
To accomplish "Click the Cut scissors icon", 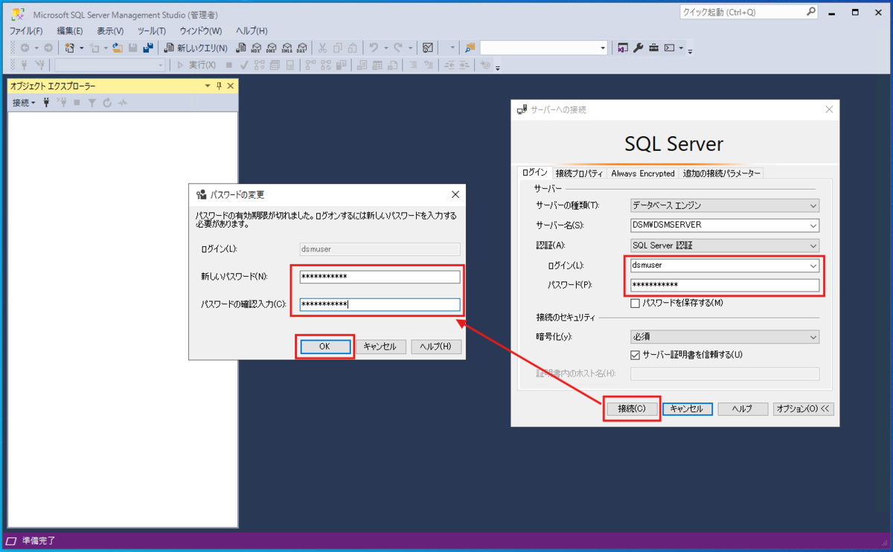I will click(323, 48).
